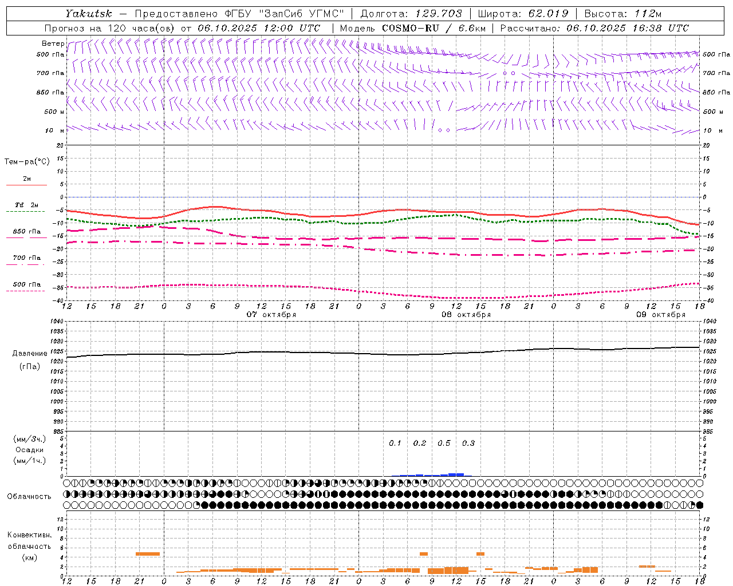
Task: Click the 500 гПа temperature legend entry
Action: click(x=26, y=284)
